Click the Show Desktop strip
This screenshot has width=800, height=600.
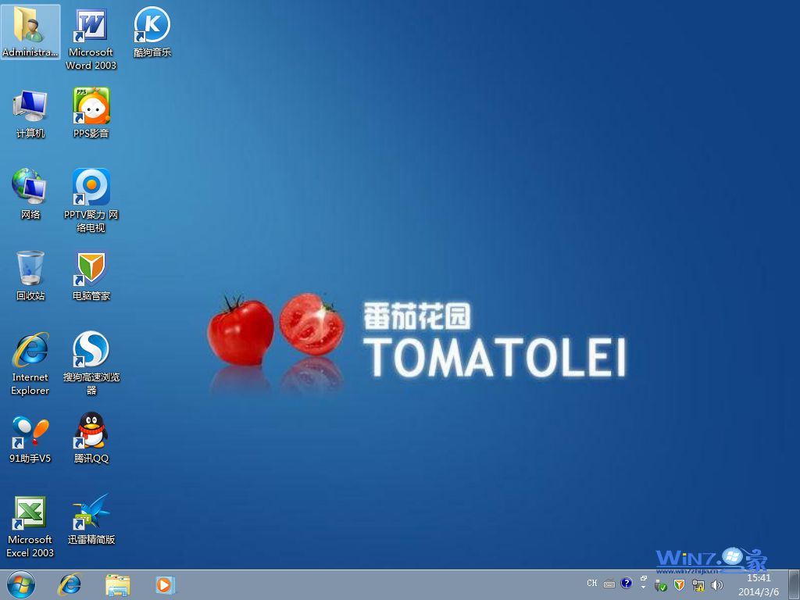(795, 584)
